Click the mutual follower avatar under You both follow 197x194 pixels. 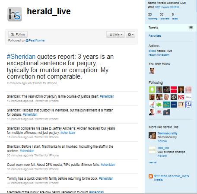tap(152, 71)
